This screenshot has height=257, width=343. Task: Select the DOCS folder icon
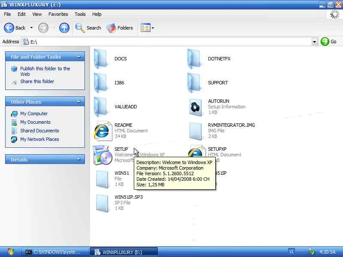[x=101, y=59]
